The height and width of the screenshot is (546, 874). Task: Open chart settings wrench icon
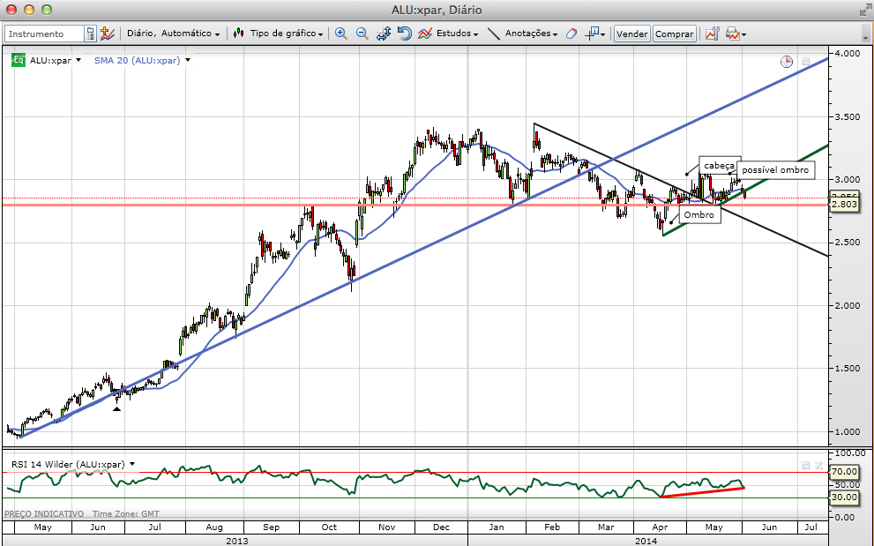(x=713, y=34)
